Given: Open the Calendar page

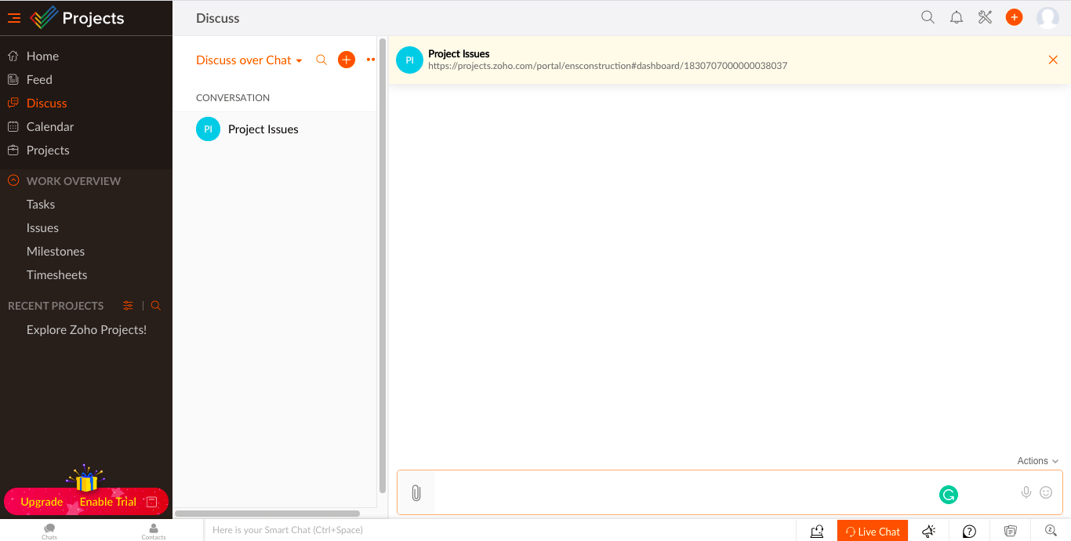Looking at the screenshot, I should click(x=50, y=126).
